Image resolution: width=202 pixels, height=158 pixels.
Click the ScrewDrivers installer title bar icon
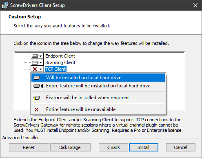[x=5, y=5]
